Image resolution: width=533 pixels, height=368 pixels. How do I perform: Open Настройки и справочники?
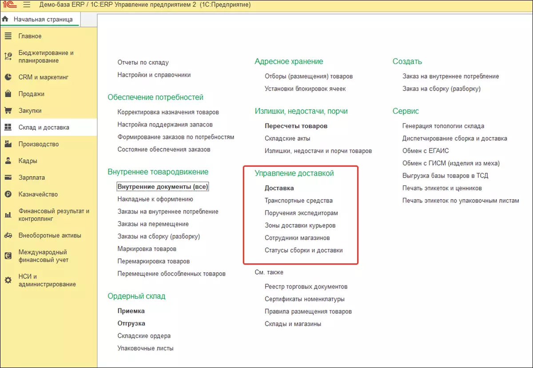coord(154,75)
